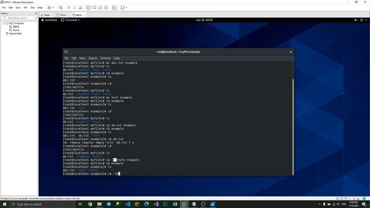Open the VMware Edit menu

click(10, 8)
